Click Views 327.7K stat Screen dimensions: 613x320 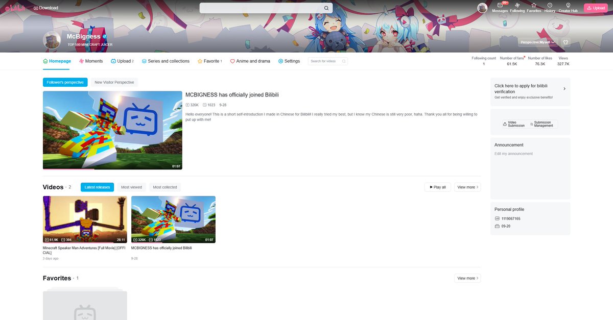563,61
